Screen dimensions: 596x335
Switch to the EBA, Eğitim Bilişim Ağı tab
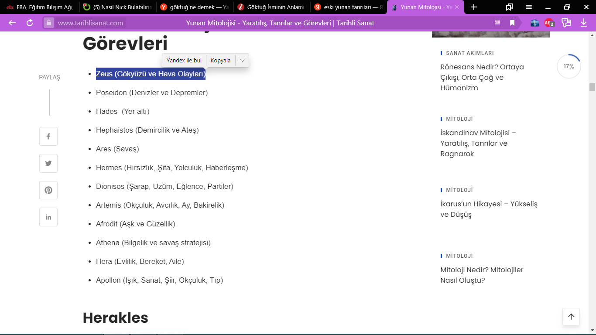pos(40,7)
